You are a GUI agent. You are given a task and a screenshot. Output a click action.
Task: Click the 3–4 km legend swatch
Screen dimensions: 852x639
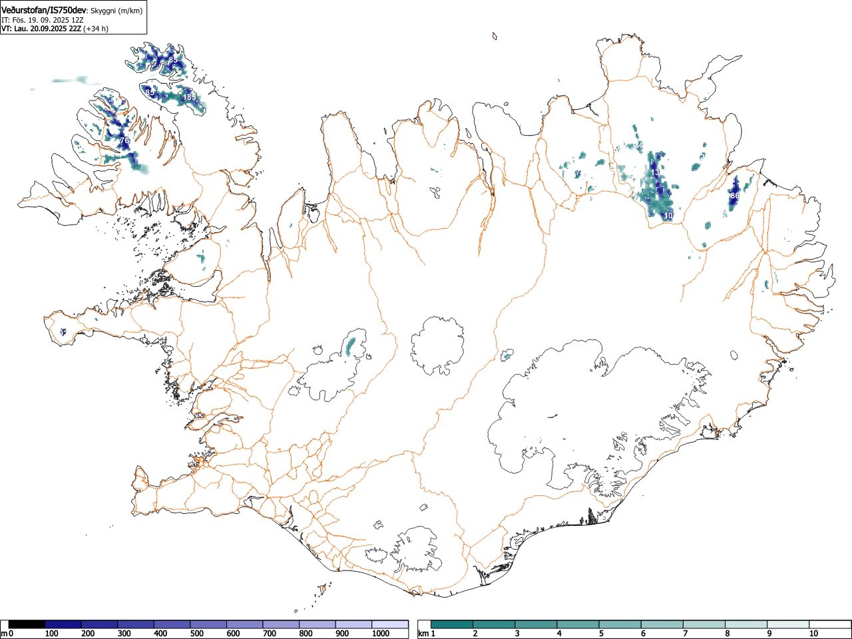pos(536,624)
